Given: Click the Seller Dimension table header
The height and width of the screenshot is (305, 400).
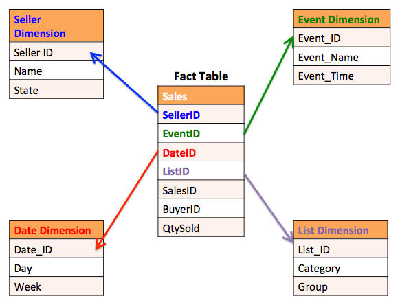Looking at the screenshot, I should [56, 25].
